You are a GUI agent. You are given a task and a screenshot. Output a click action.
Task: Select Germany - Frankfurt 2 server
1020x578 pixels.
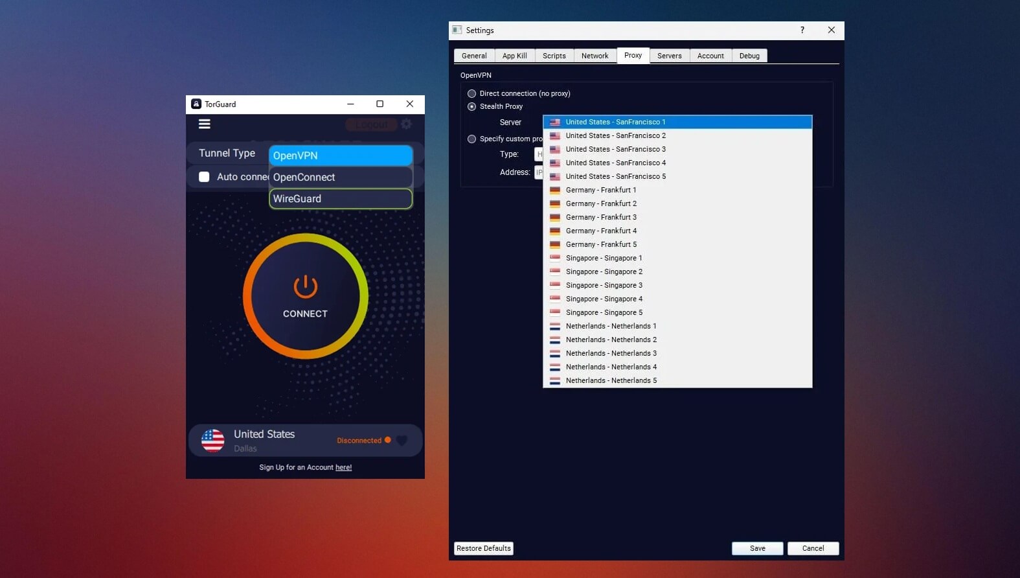click(677, 203)
